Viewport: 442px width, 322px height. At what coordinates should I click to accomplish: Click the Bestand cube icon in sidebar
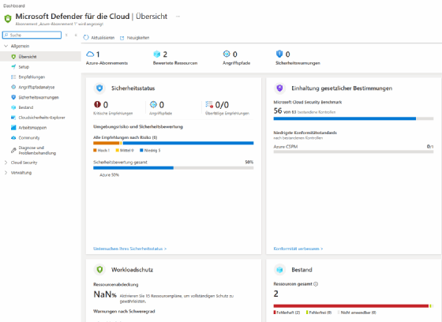pos(13,107)
